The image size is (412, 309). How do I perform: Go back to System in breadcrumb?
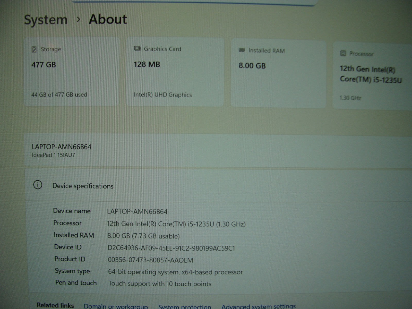pos(46,20)
